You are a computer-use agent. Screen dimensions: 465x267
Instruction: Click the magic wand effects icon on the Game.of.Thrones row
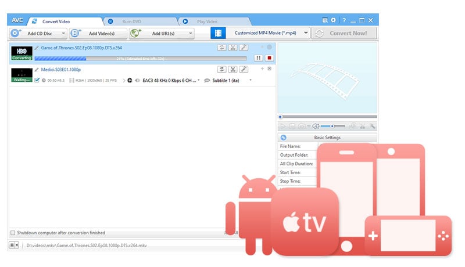(244, 48)
